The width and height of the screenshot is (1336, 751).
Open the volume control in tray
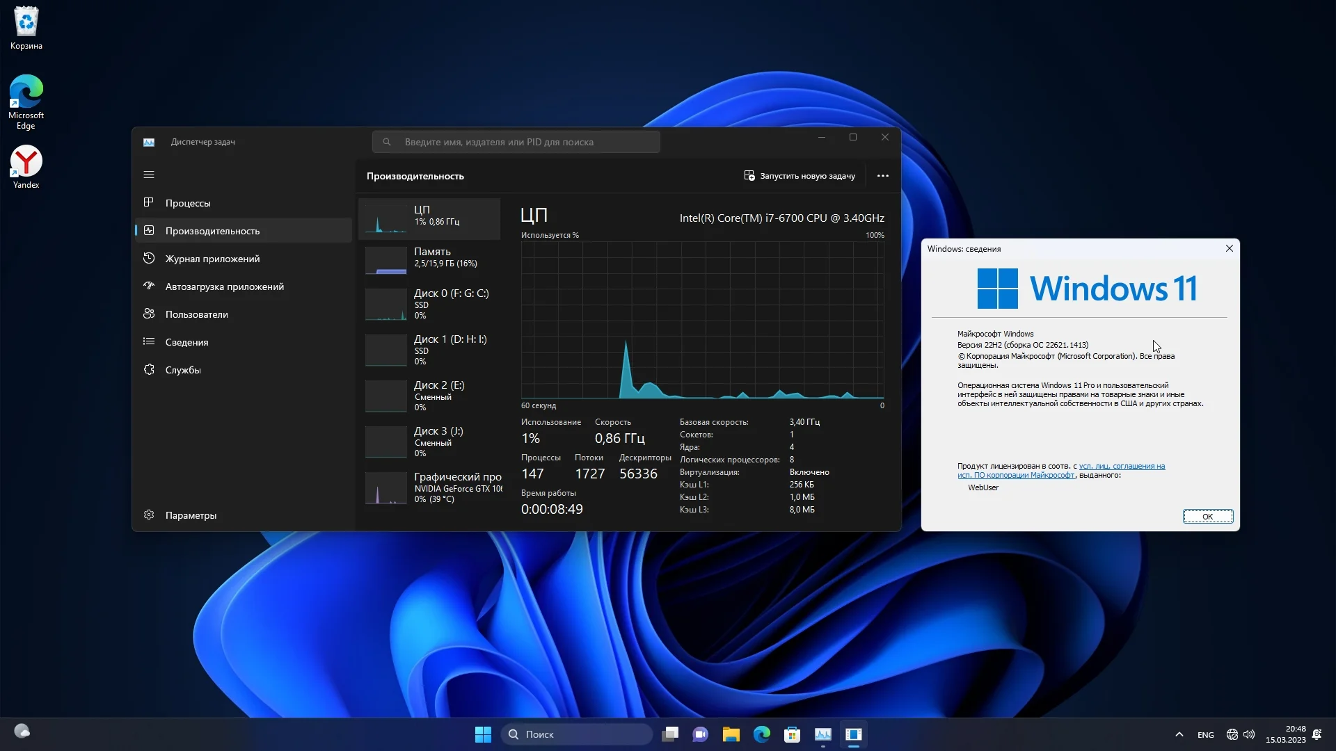1249,734
